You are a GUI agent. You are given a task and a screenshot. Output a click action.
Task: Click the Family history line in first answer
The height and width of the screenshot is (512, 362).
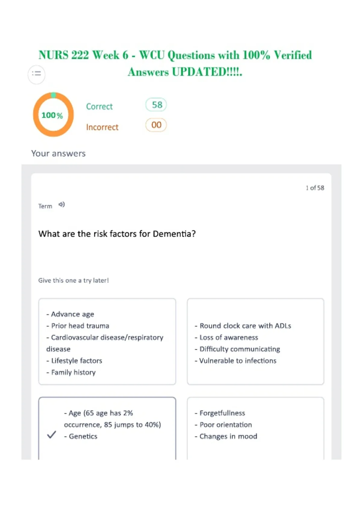(71, 372)
